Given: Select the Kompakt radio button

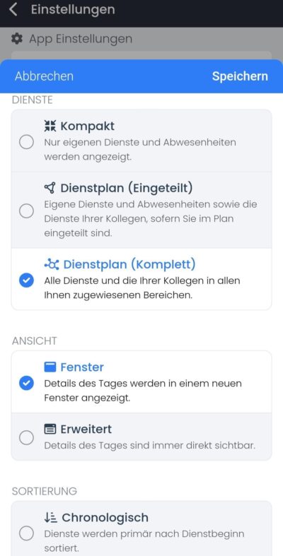Looking at the screenshot, I should point(27,143).
